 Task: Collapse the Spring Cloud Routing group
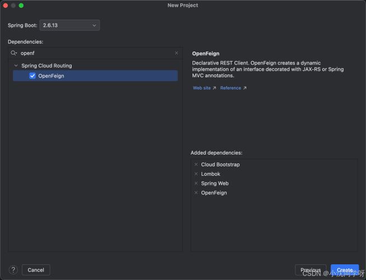16,66
